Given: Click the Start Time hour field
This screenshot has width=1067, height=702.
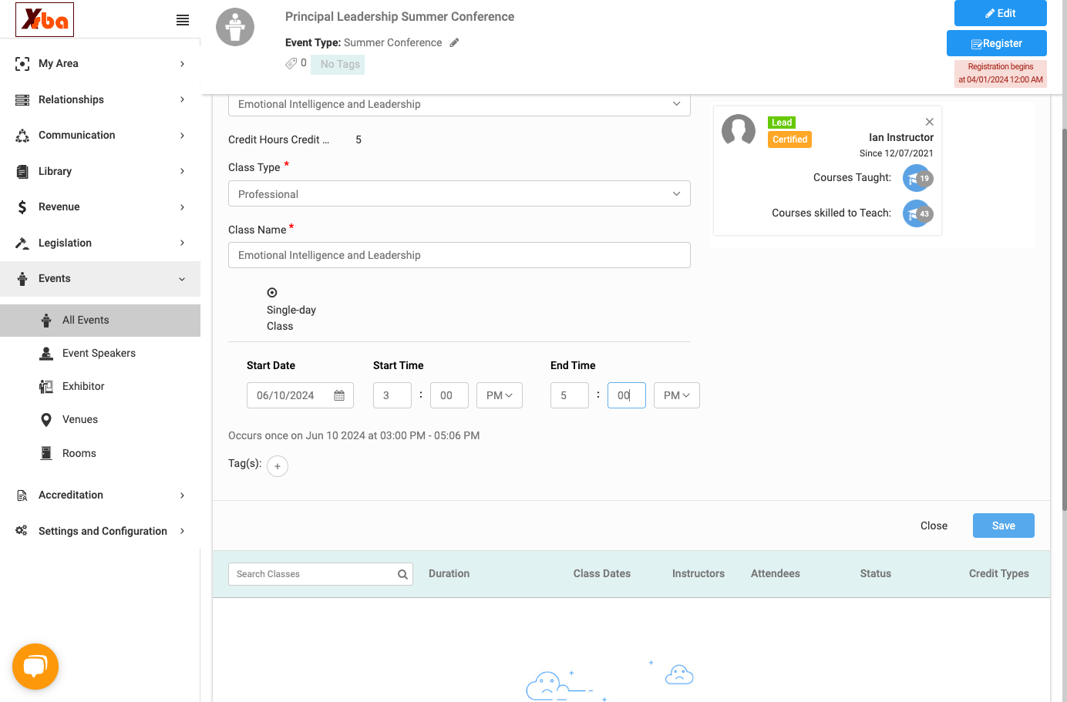Looking at the screenshot, I should [x=392, y=395].
